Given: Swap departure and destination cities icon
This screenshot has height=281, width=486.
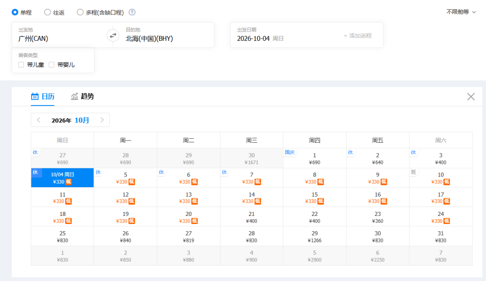Looking at the screenshot, I should (x=113, y=35).
